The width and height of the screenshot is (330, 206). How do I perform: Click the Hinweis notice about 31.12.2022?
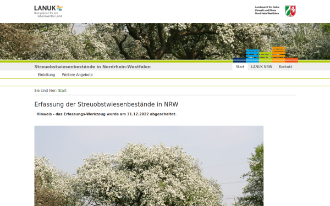[107, 114]
